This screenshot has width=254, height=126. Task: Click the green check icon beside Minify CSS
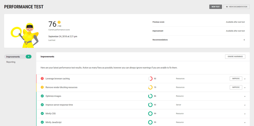42,114
